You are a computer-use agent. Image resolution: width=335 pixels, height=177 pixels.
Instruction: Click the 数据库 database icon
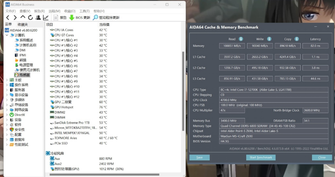click(12, 139)
